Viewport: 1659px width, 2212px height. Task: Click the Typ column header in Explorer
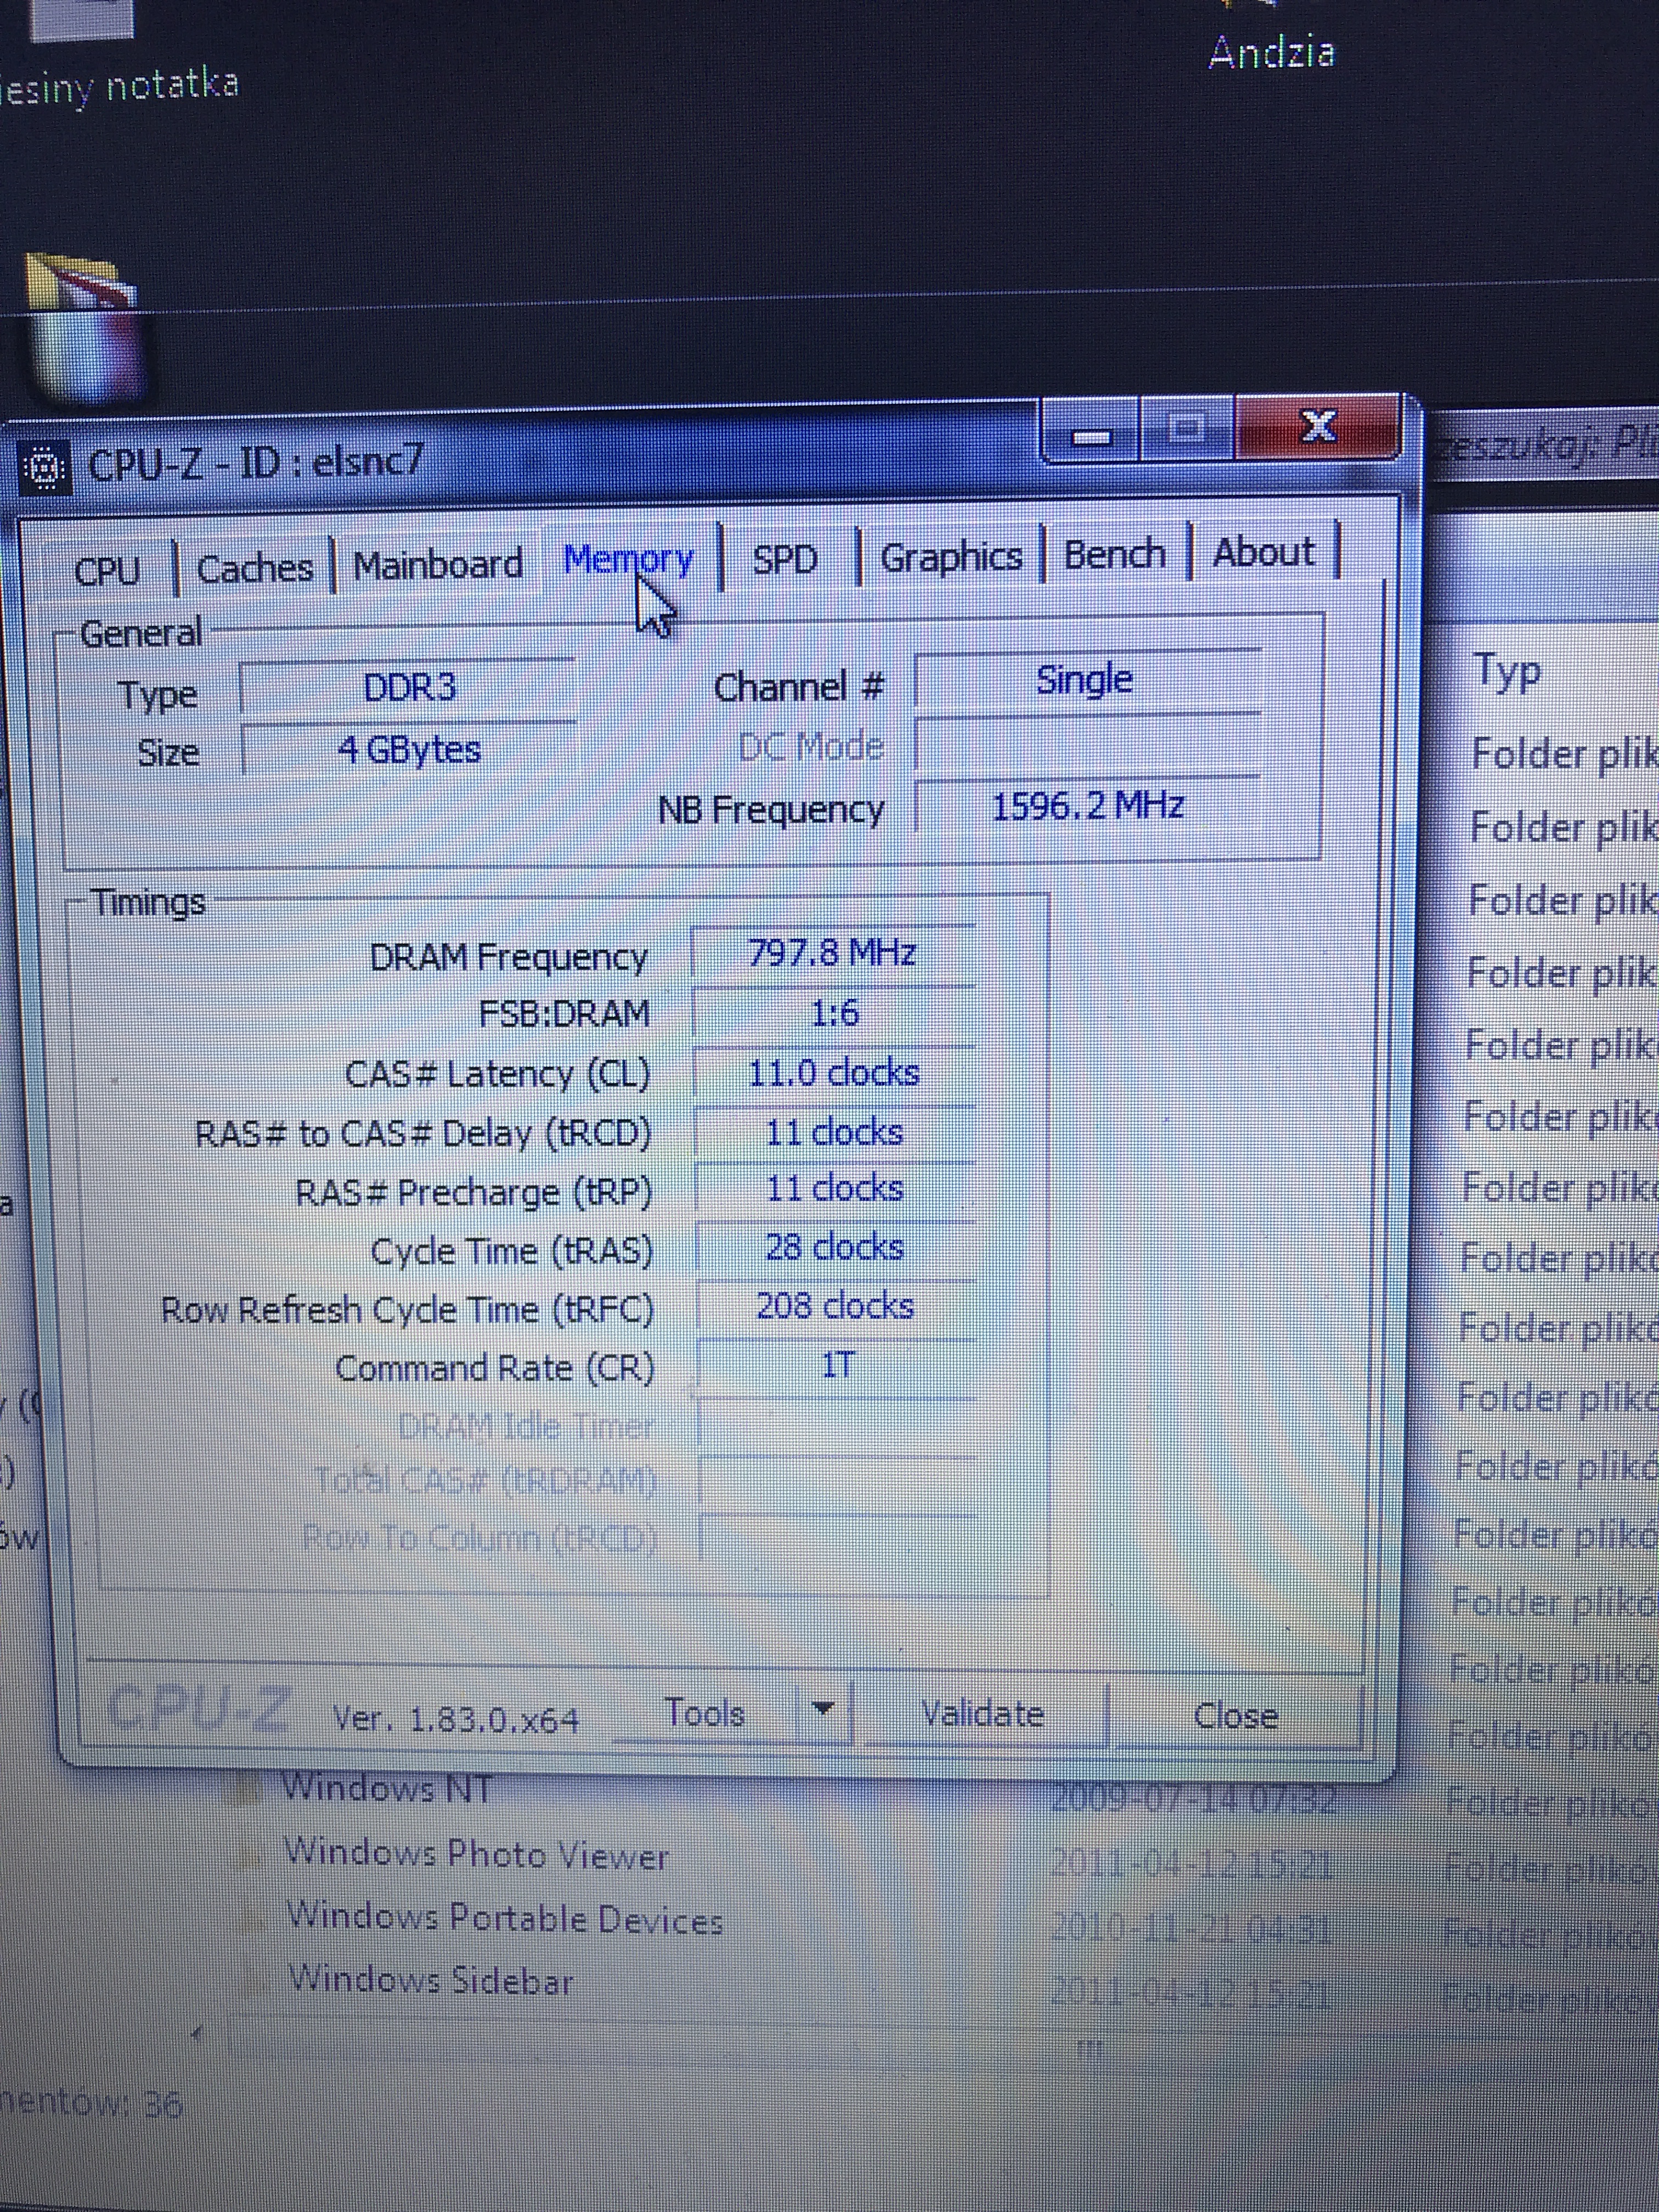tap(1506, 672)
